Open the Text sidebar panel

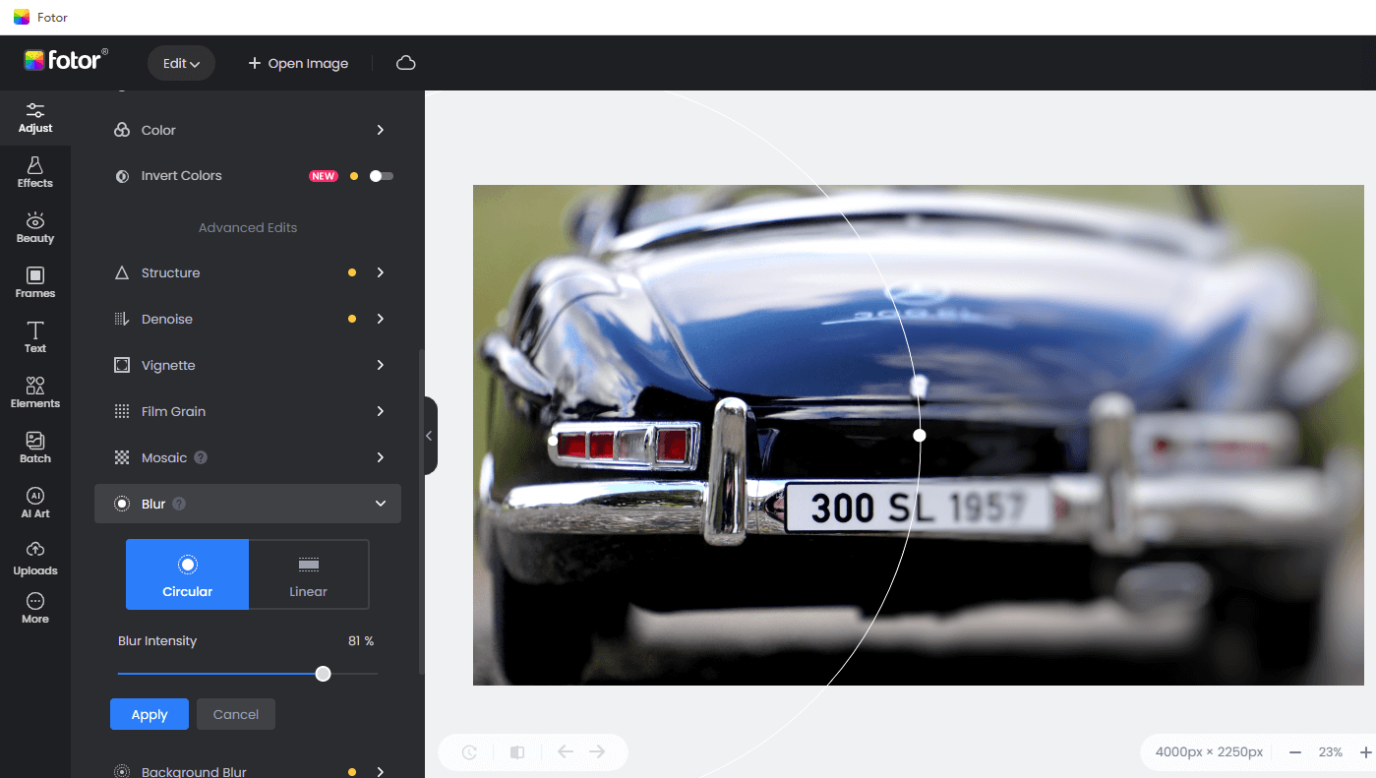pos(35,337)
